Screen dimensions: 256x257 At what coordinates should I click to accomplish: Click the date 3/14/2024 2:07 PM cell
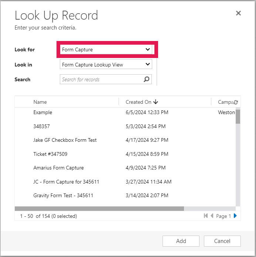coord(147,196)
